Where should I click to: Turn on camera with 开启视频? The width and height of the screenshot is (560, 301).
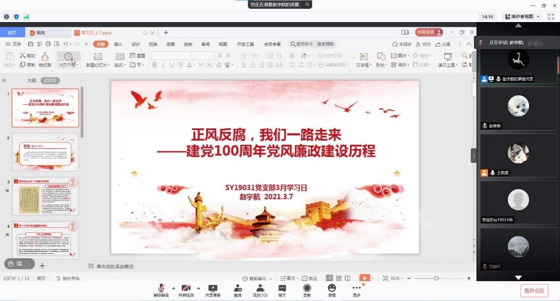(186, 290)
